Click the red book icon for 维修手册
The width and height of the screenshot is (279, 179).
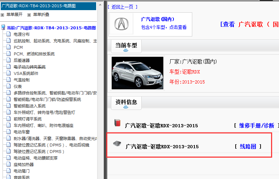117,123
